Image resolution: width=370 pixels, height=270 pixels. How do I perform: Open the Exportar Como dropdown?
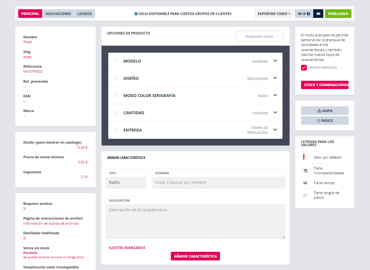click(x=274, y=14)
